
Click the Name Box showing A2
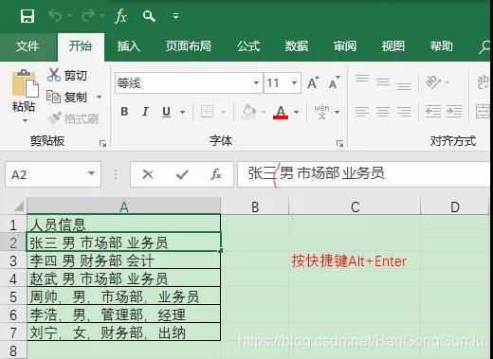[x=53, y=174]
